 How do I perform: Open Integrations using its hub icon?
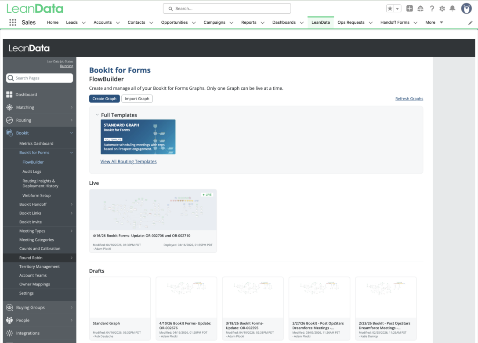point(9,333)
